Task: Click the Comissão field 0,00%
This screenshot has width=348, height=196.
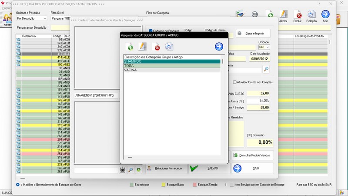Action: (260, 142)
